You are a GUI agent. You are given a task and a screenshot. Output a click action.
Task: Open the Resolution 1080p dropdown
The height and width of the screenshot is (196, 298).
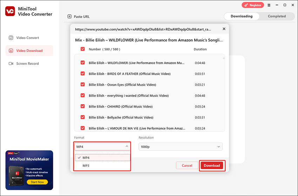coord(180,147)
